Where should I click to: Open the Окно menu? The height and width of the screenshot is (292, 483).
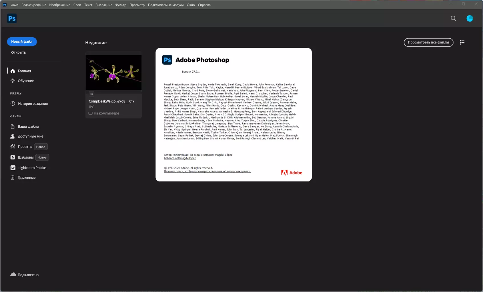click(x=191, y=5)
